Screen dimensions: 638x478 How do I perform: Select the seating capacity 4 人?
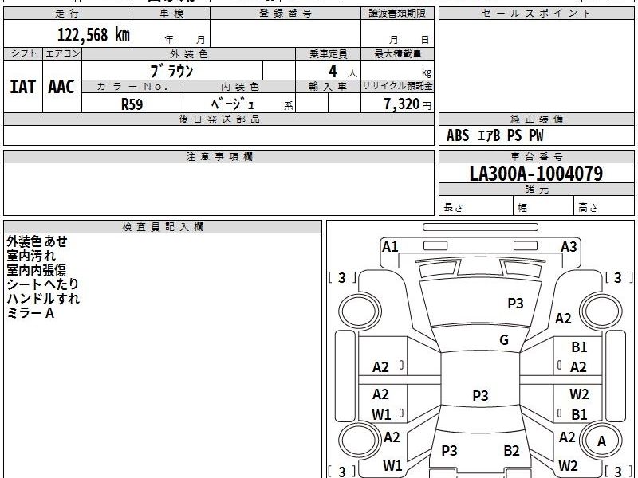[x=342, y=72]
